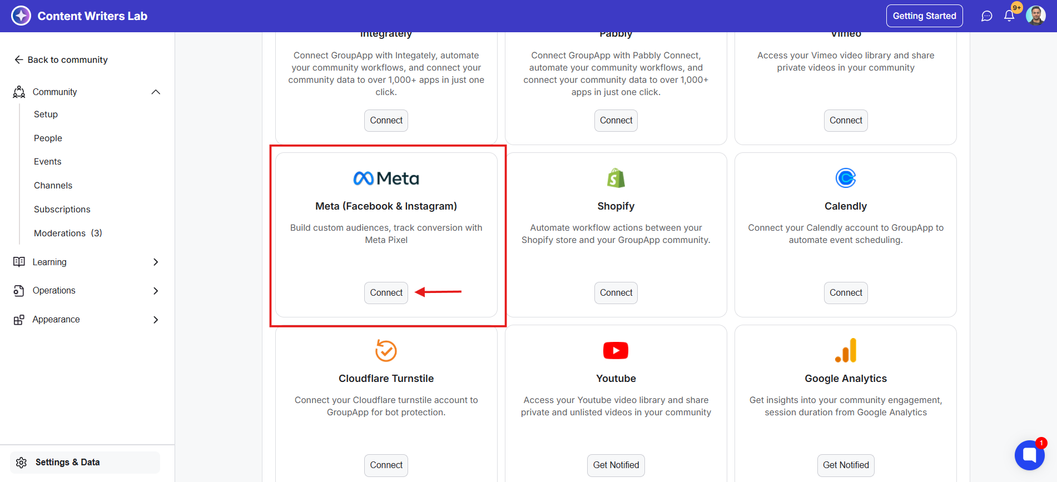The width and height of the screenshot is (1057, 482).
Task: Click the Google Analytics heading
Action: tap(846, 379)
